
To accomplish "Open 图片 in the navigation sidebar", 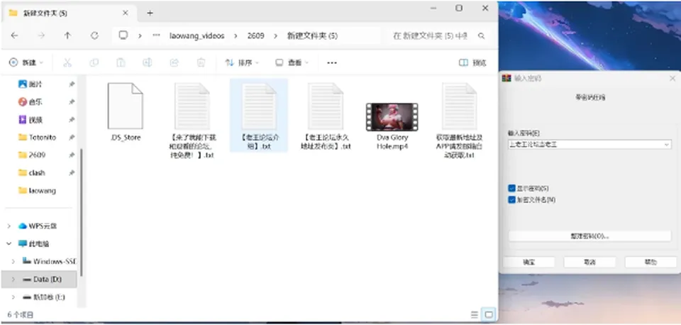I will click(x=31, y=84).
